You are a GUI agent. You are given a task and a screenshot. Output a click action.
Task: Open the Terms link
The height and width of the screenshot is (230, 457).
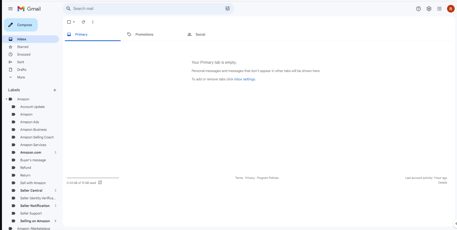tap(239, 178)
